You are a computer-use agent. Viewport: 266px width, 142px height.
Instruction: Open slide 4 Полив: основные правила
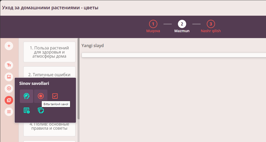tap(49, 129)
